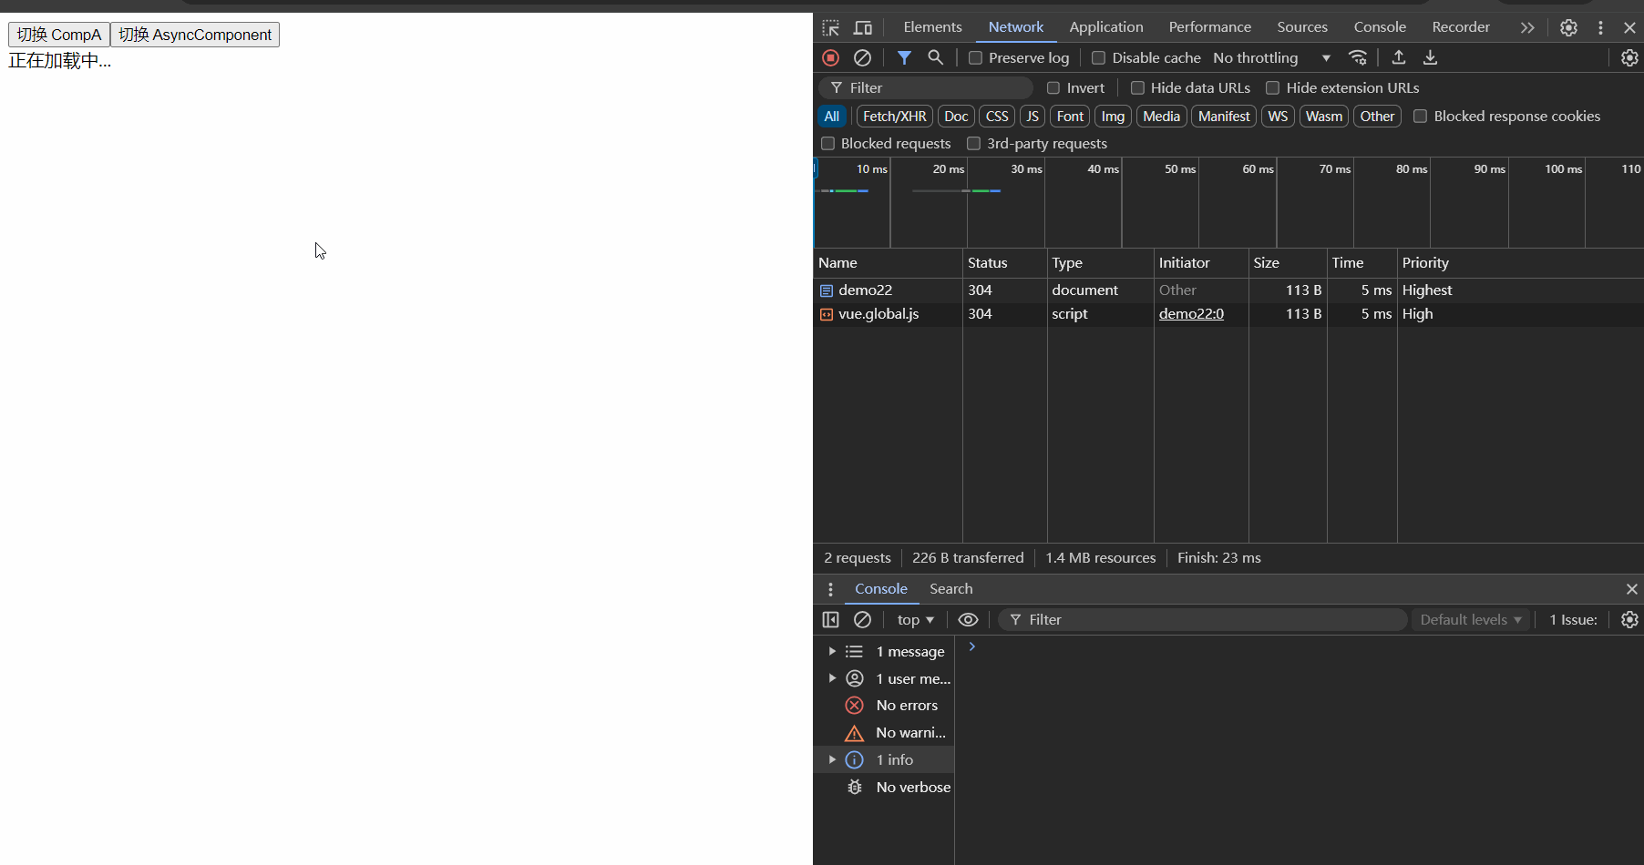Enable Hide data URLs checkbox
Viewport: 1644px width, 865px height.
pos(1137,88)
